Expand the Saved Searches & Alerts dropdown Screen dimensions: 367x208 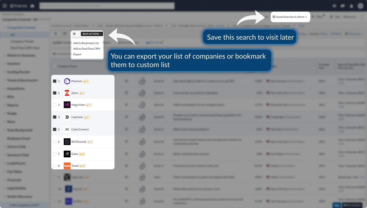click(290, 17)
